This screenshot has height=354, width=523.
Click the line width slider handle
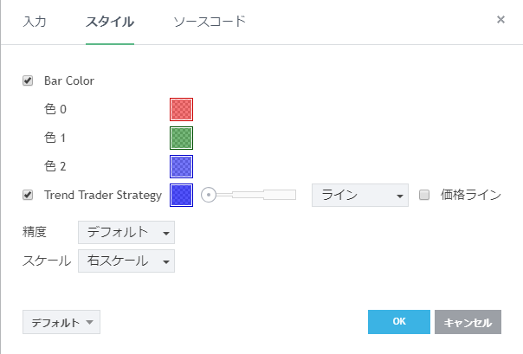coord(208,195)
